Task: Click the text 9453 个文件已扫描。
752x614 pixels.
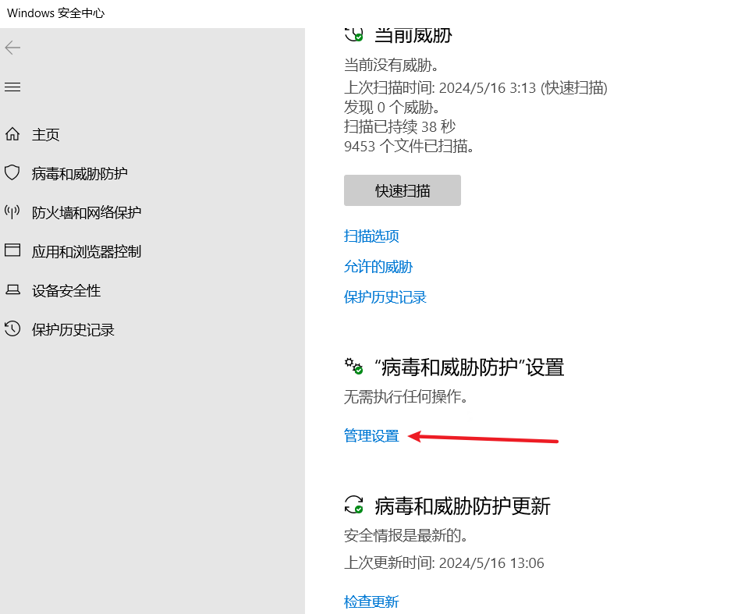Action: [409, 146]
